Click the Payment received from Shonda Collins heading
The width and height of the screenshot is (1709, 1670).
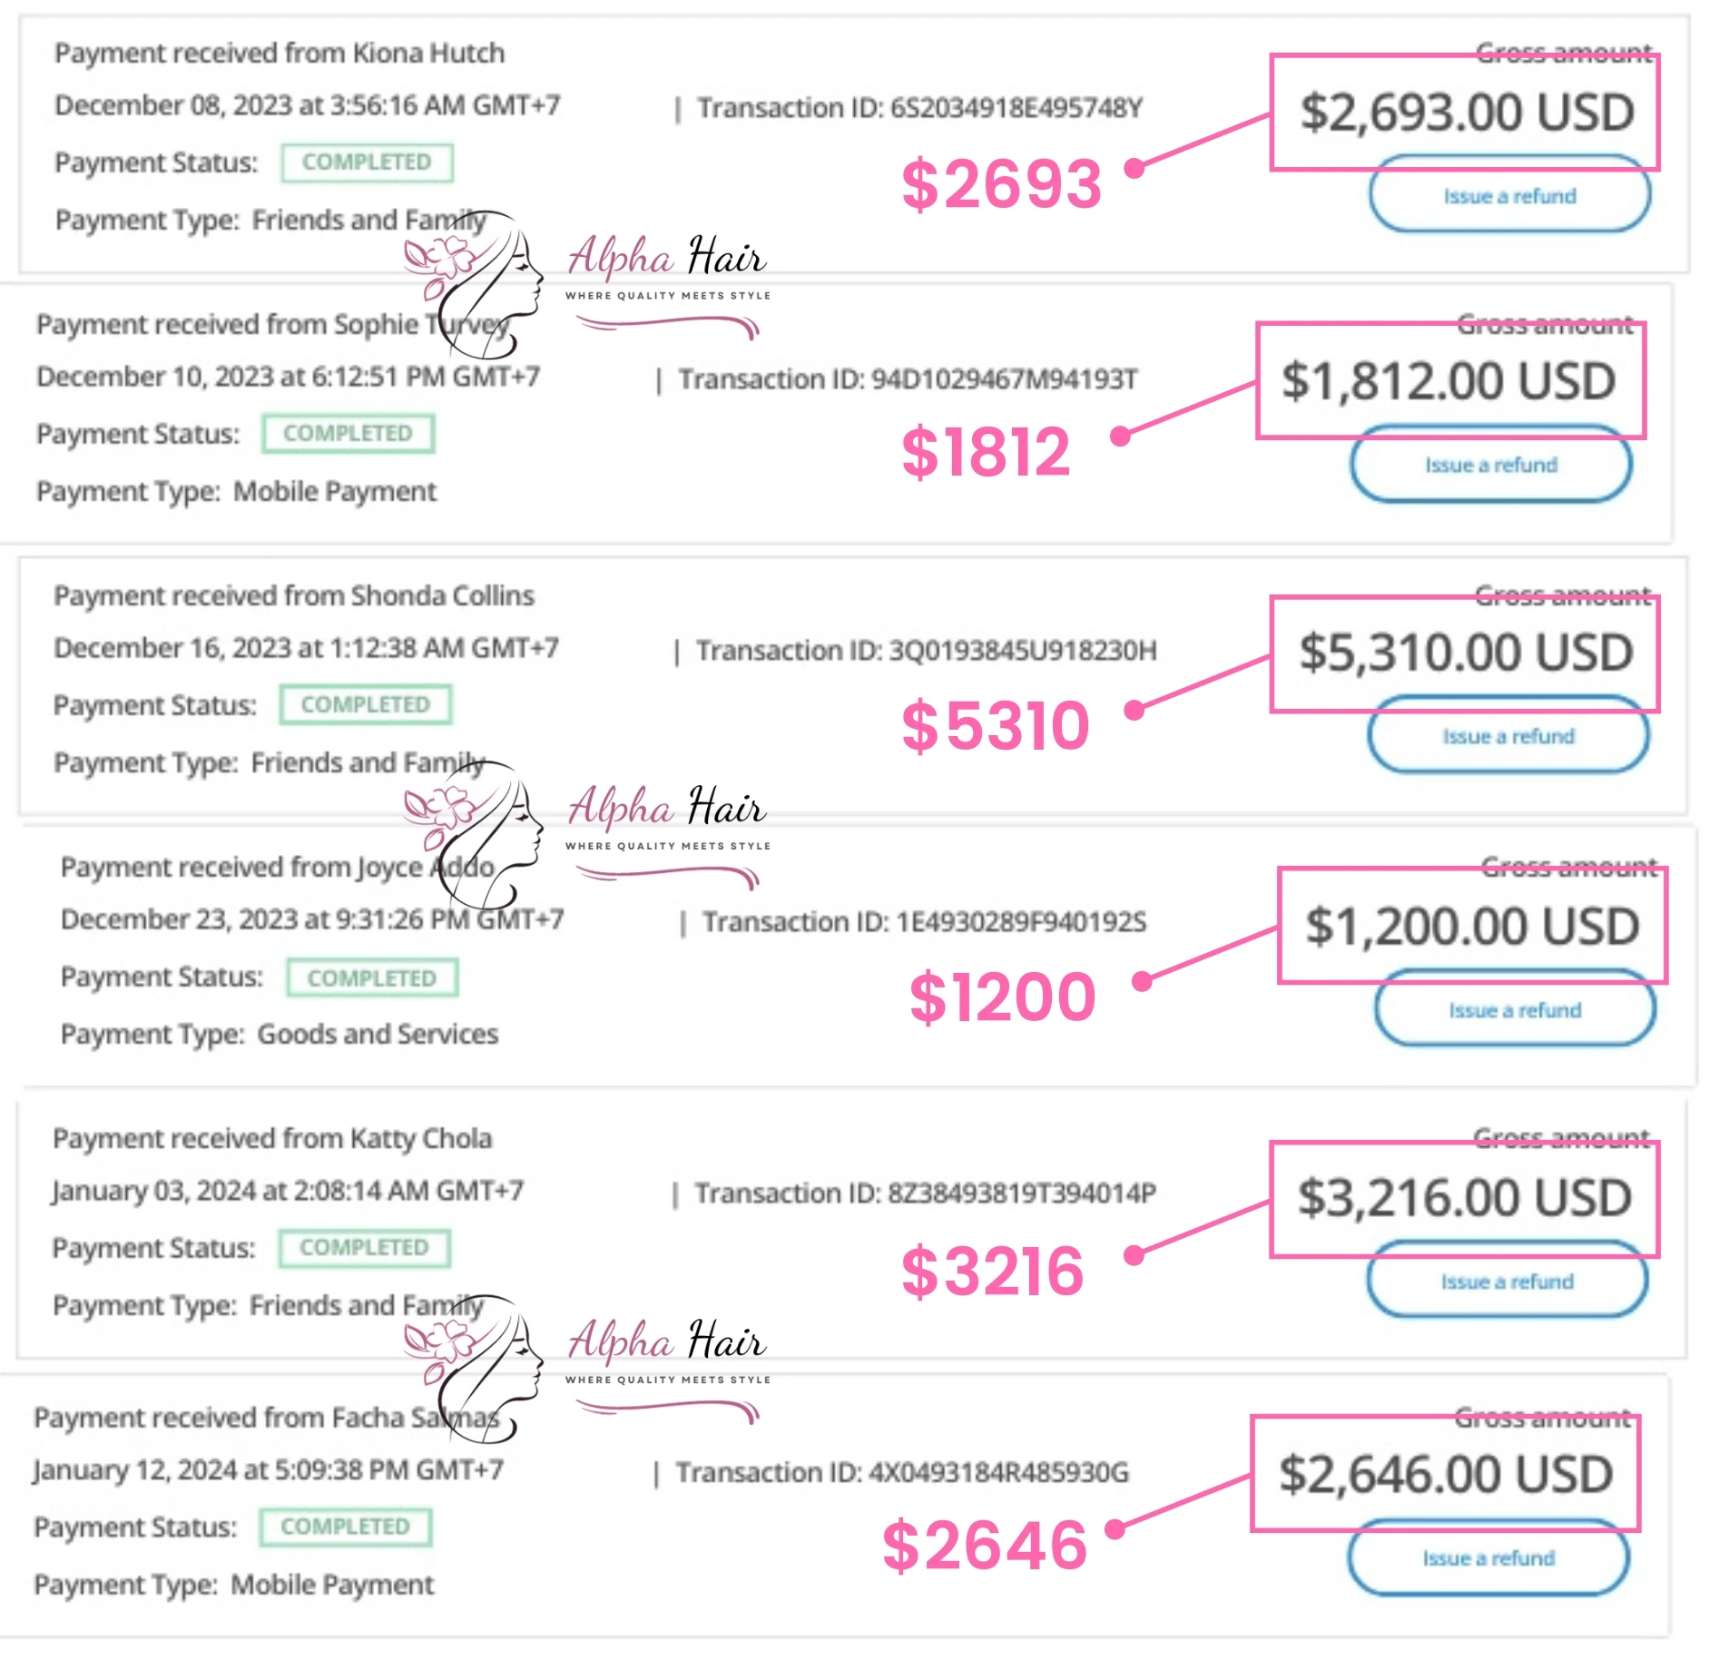tap(293, 596)
